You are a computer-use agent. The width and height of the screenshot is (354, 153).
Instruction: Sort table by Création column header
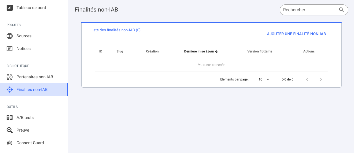coord(152,51)
